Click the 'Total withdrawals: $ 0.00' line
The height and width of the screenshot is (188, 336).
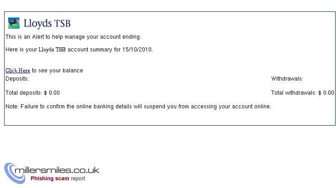pyautogui.click(x=303, y=93)
